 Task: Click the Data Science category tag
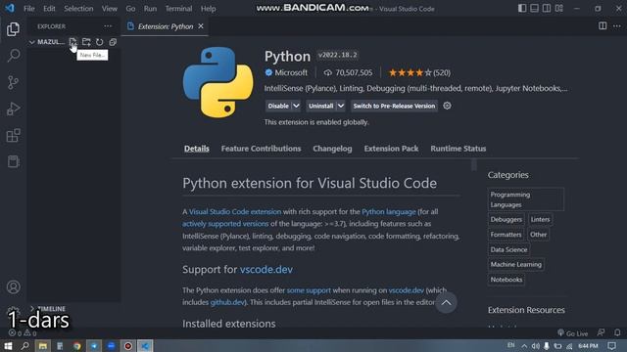pos(509,249)
